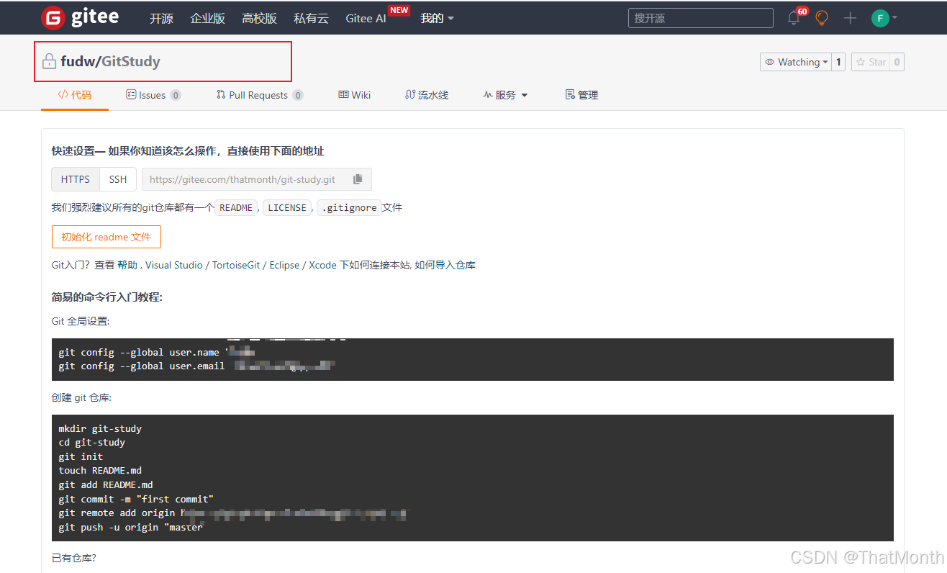Screen dimensions: 947x573
Task: Click the .gitignore tag
Action: pyautogui.click(x=349, y=207)
